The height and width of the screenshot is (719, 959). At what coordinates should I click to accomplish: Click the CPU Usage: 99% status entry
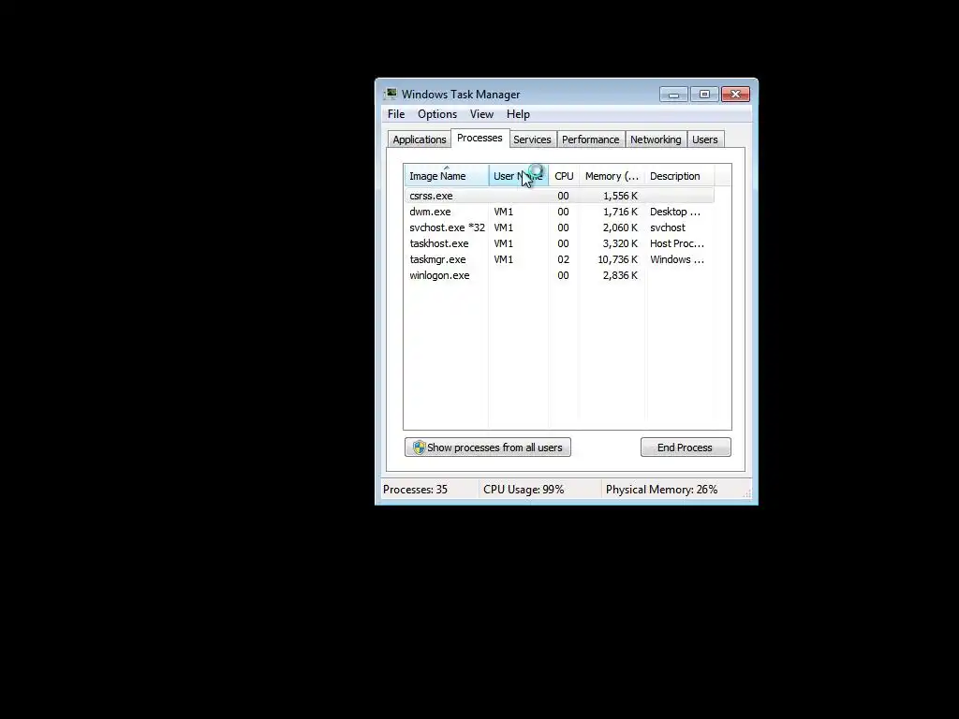(x=524, y=490)
